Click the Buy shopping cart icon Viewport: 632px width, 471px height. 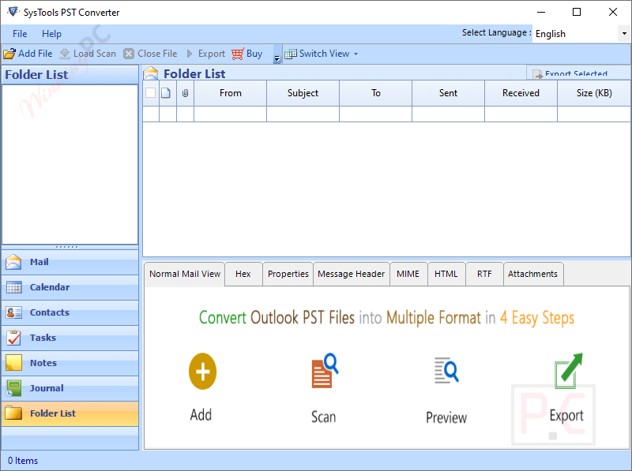pos(238,54)
